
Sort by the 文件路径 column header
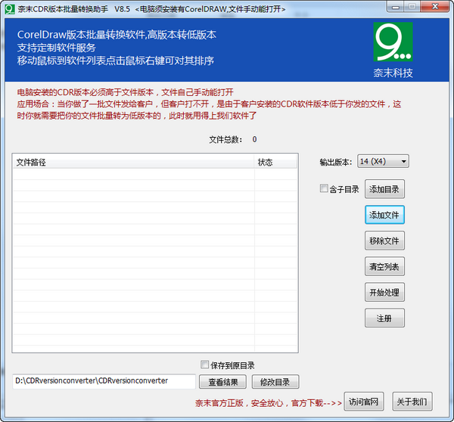point(133,162)
